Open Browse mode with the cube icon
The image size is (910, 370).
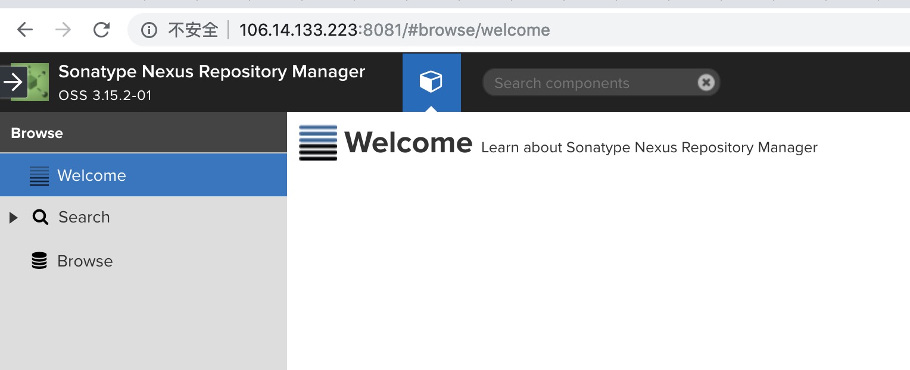pos(431,82)
